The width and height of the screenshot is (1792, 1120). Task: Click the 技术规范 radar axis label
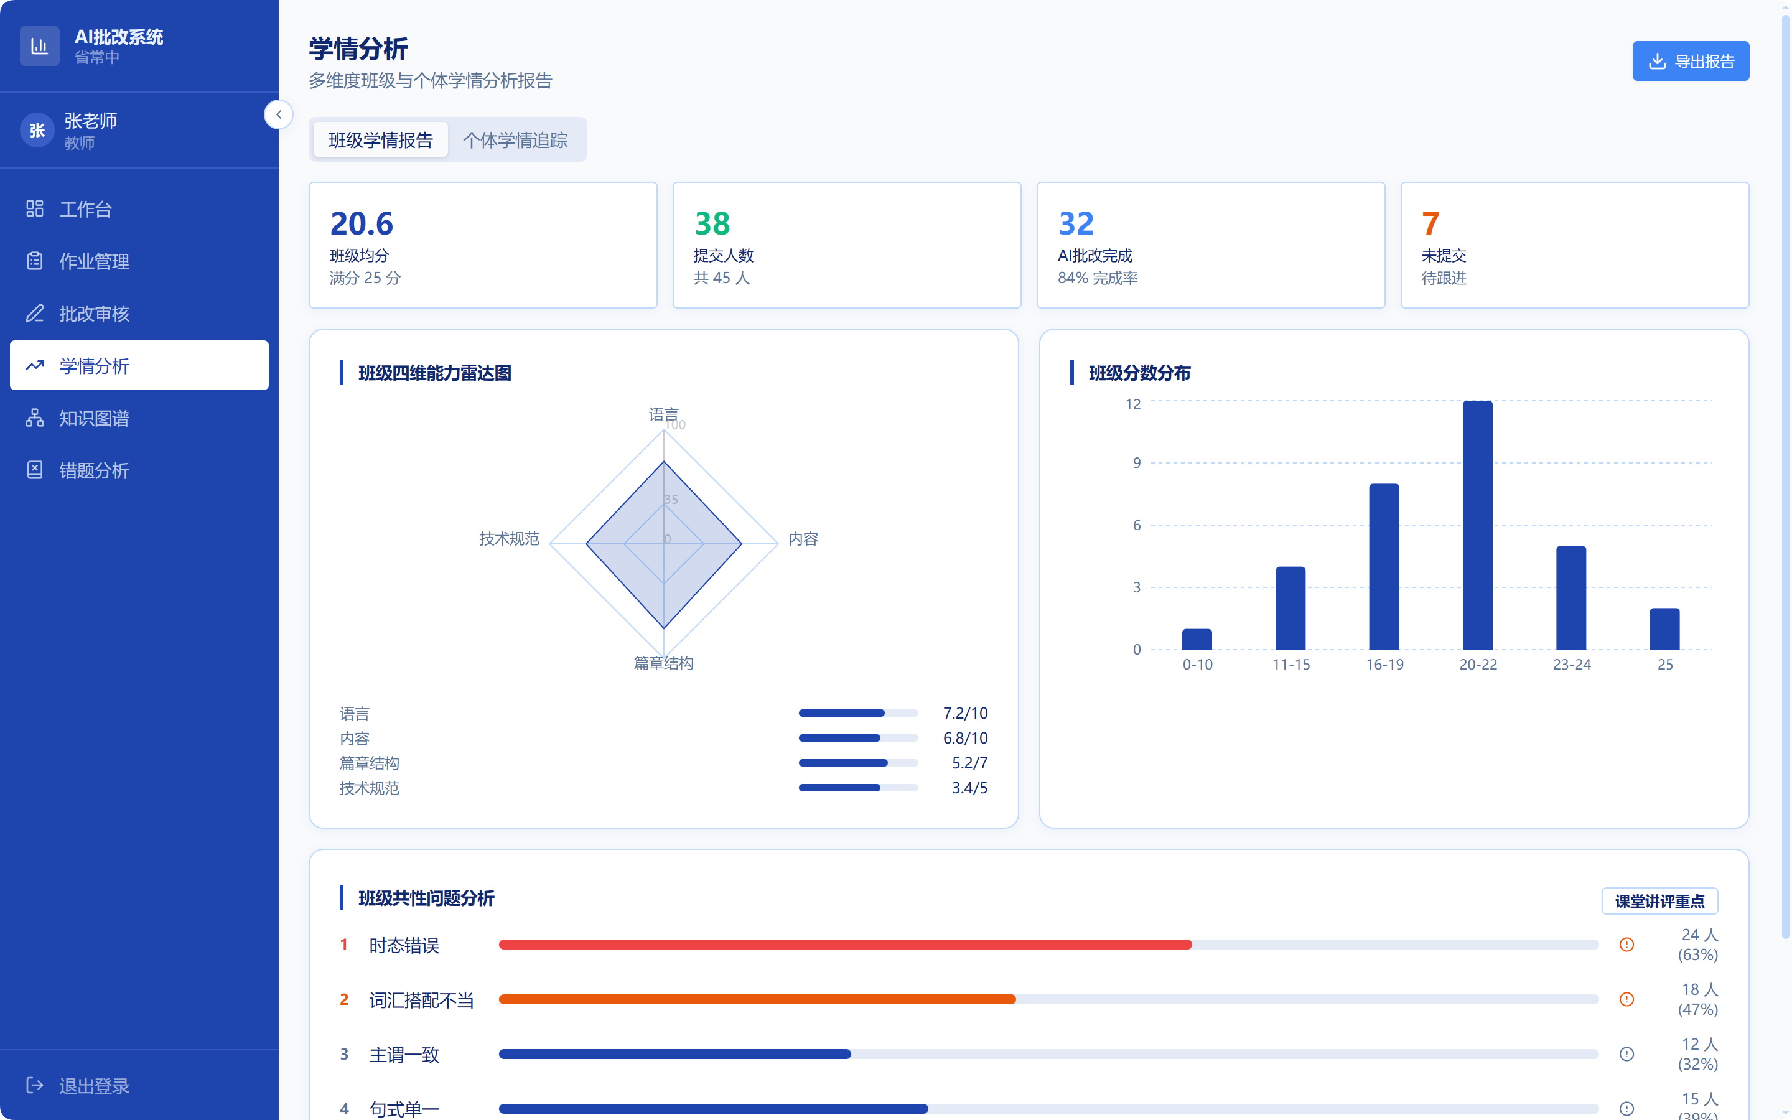point(510,538)
